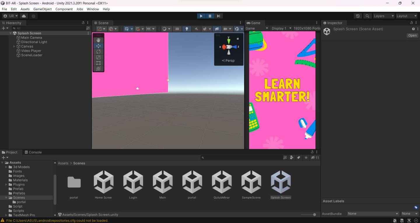420x223 pixels.
Task: Select the Move tool in Scene view
Action: [x=98, y=46]
